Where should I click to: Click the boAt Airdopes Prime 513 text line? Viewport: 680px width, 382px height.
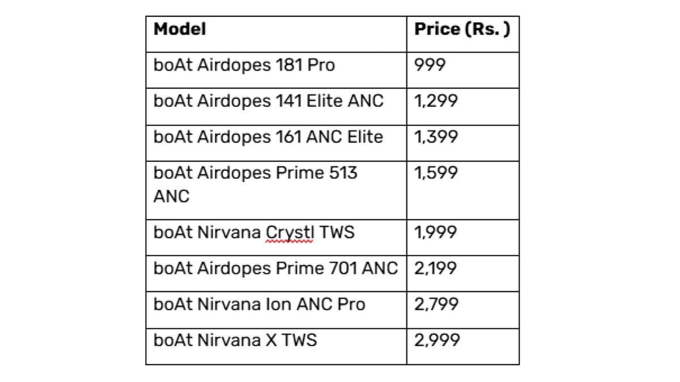coord(255,173)
